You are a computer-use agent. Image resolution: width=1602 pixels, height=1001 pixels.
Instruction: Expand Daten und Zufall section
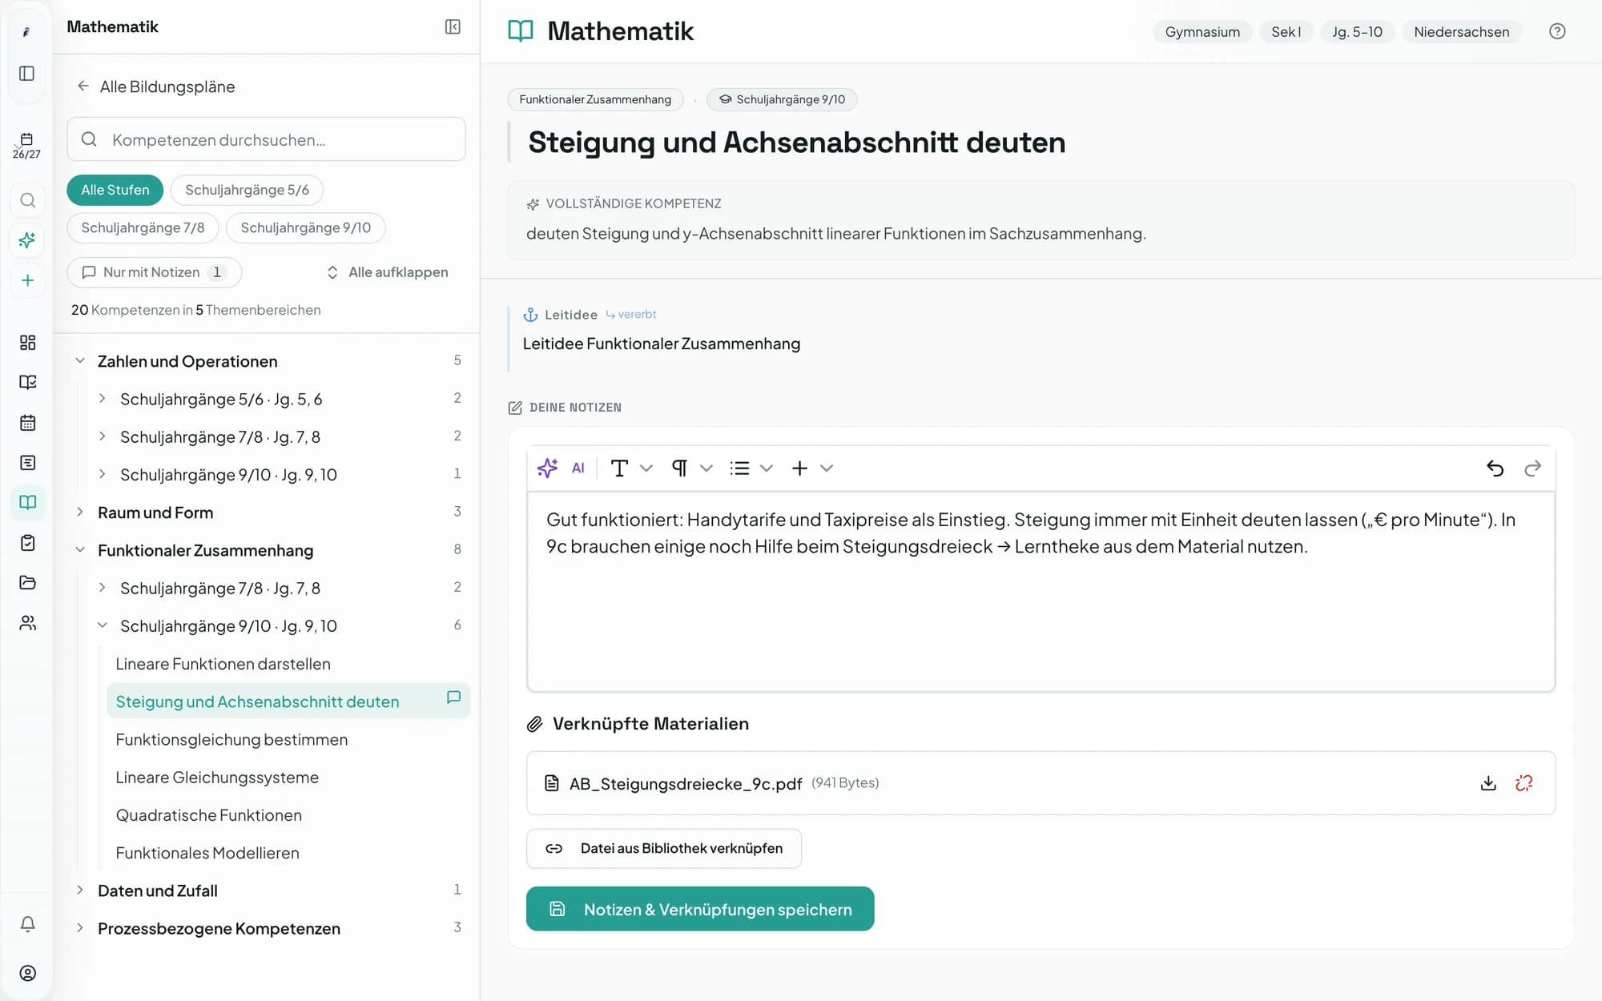80,890
